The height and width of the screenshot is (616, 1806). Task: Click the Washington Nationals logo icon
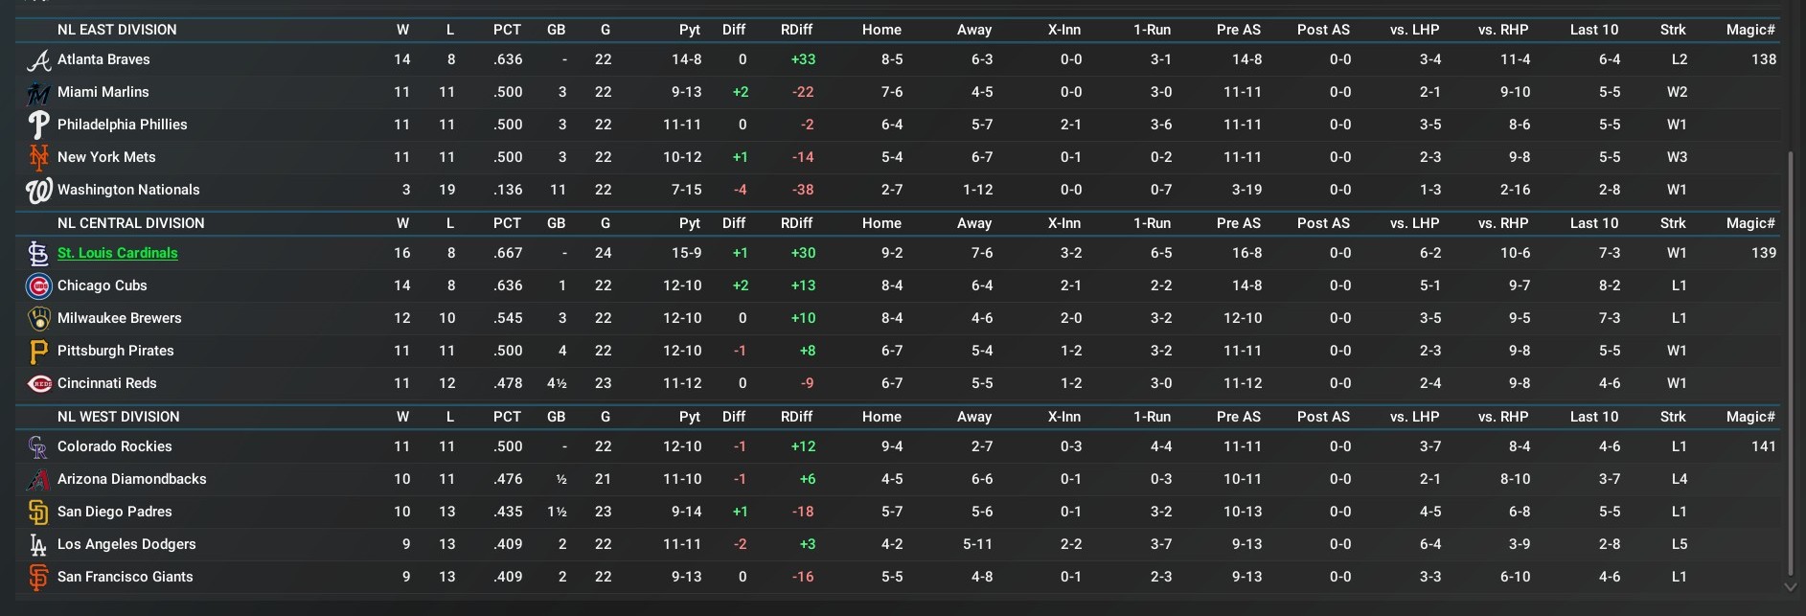point(38,191)
